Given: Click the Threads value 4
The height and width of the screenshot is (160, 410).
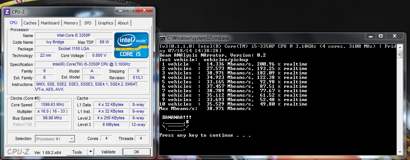Looking at the screenshot, I should coord(140,138).
